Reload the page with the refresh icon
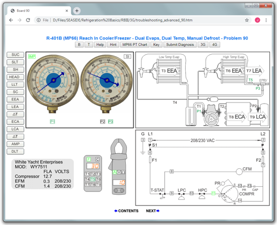The image size is (277, 225). (x=28, y=20)
